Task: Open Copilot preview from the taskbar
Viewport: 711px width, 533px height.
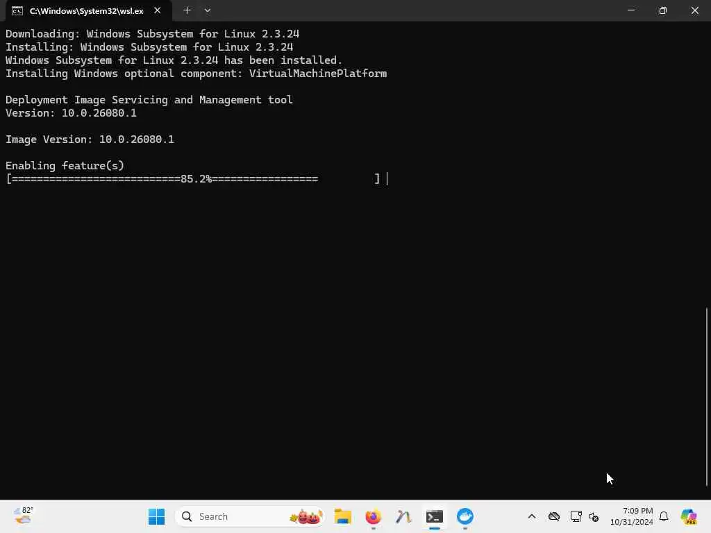Action: [689, 516]
